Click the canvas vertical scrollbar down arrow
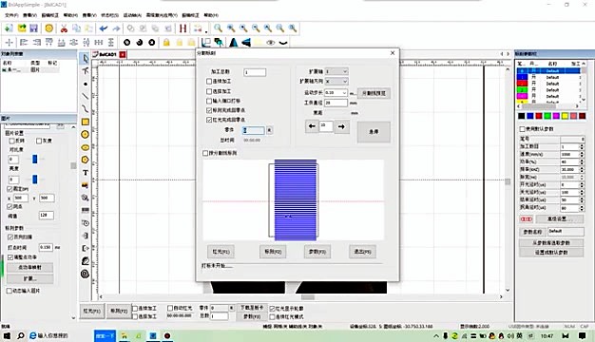 click(x=508, y=290)
